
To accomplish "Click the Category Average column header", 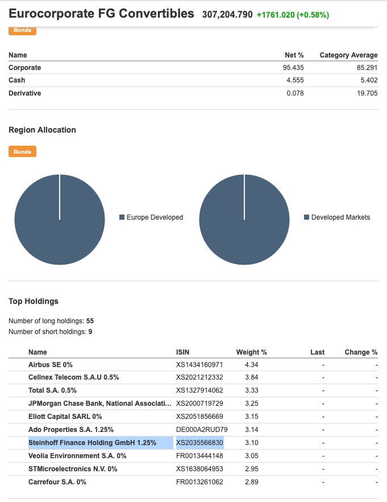I will [x=348, y=55].
